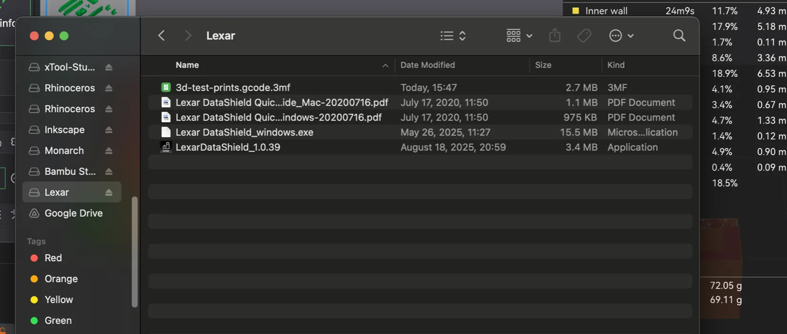Open the list view switcher
The image size is (787, 334).
(453, 36)
